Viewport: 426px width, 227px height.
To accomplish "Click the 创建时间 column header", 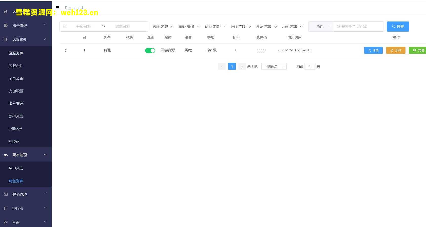I will (295, 37).
